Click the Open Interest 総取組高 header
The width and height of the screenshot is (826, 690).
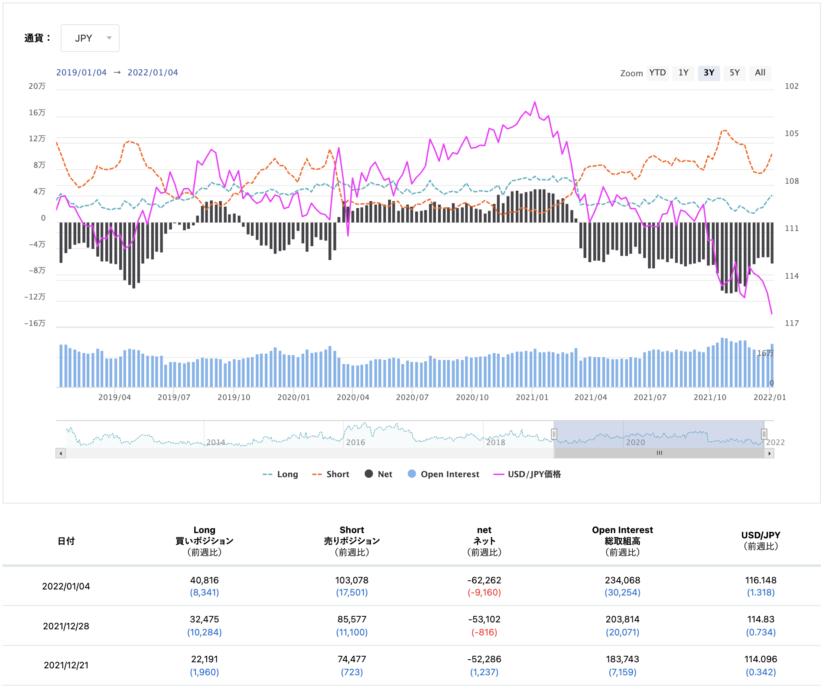(622, 541)
